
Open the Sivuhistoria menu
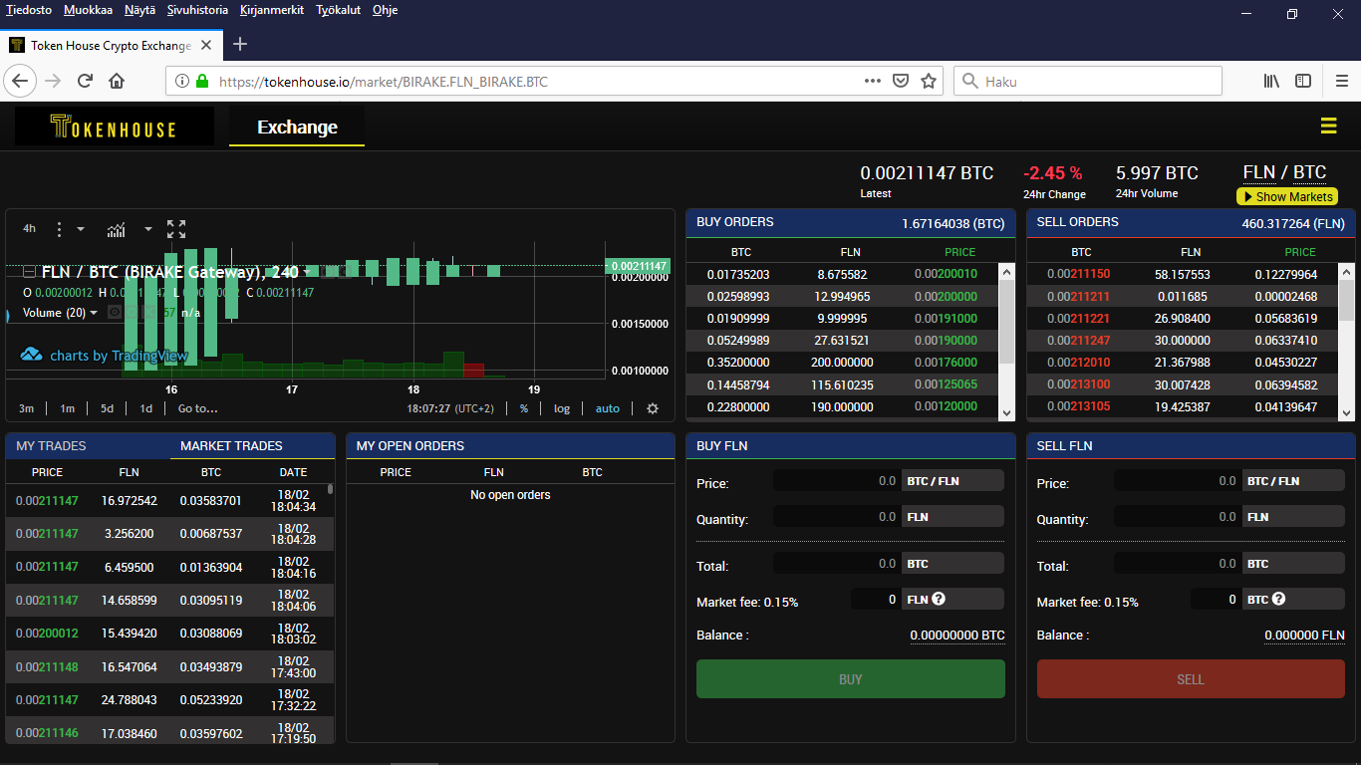pyautogui.click(x=196, y=10)
